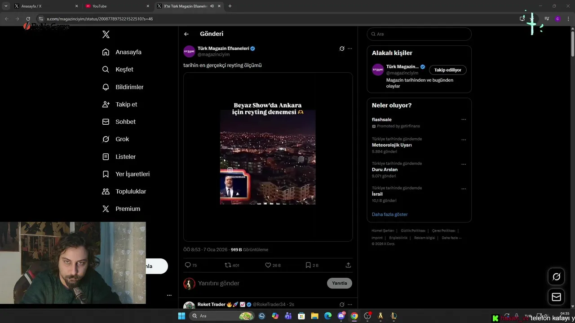
Task: Open Türk Magazin Efsaneleri profile avatar
Action: point(189,51)
